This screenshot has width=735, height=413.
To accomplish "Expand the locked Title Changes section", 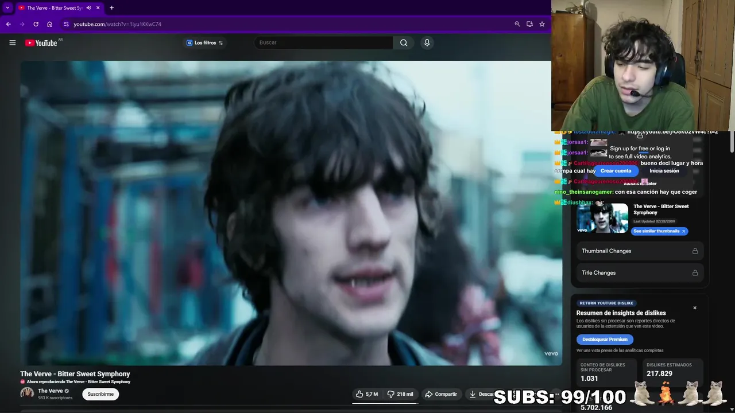I will 640,272.
